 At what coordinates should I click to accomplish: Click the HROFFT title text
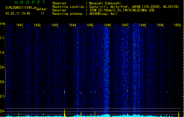point(30,2)
